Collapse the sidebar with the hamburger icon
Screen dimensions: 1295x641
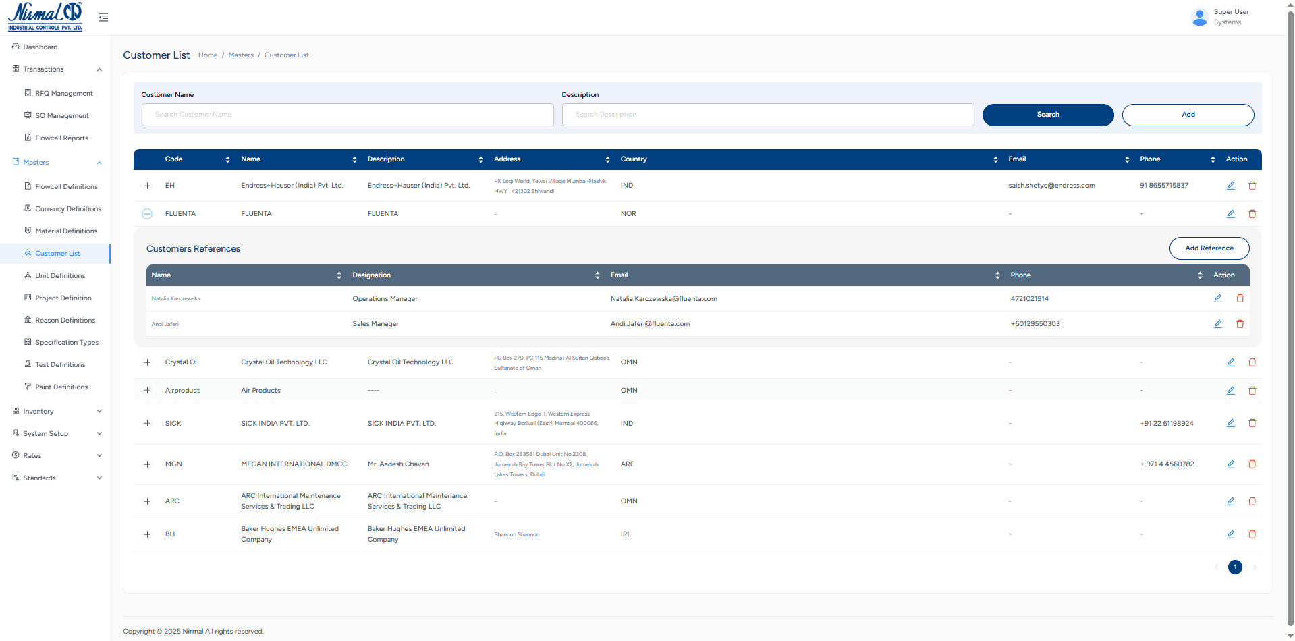tap(103, 17)
